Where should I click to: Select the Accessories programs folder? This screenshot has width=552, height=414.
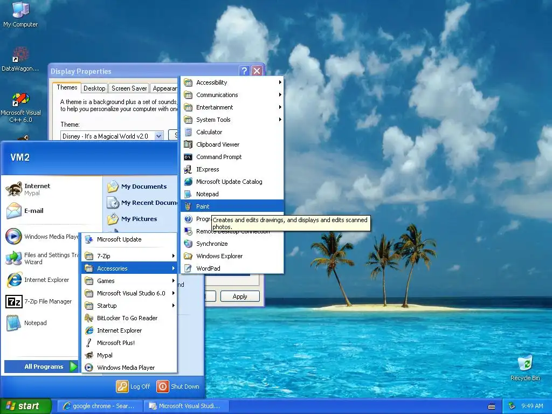(129, 268)
